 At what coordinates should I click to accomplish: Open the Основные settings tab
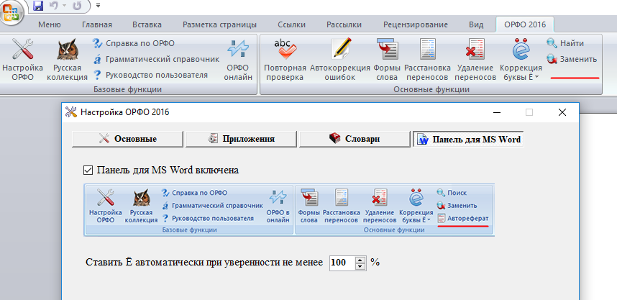[x=127, y=139]
